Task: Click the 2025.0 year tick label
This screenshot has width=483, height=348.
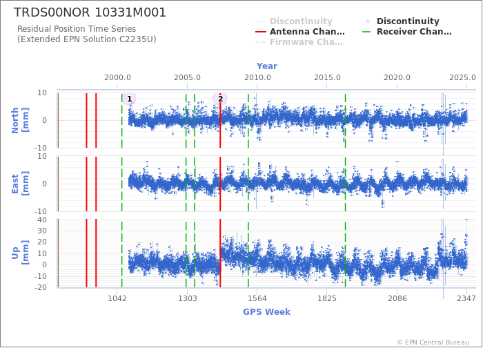Action: (463, 77)
